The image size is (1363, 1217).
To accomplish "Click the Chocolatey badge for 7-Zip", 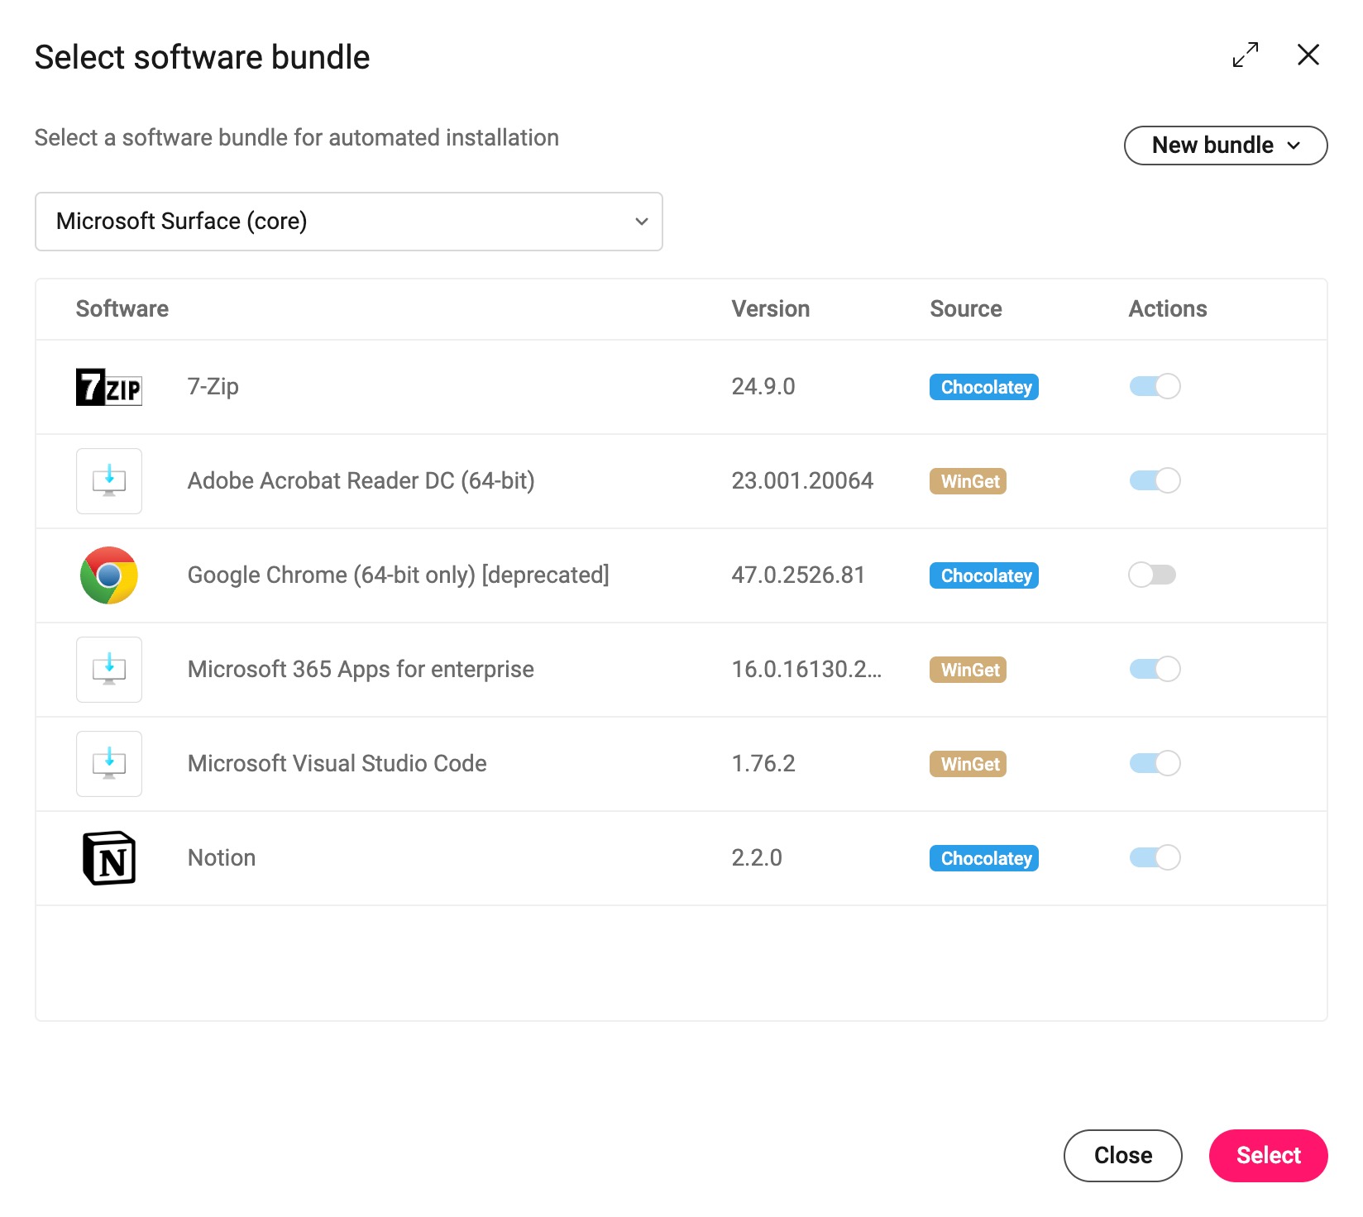I will pyautogui.click(x=984, y=387).
